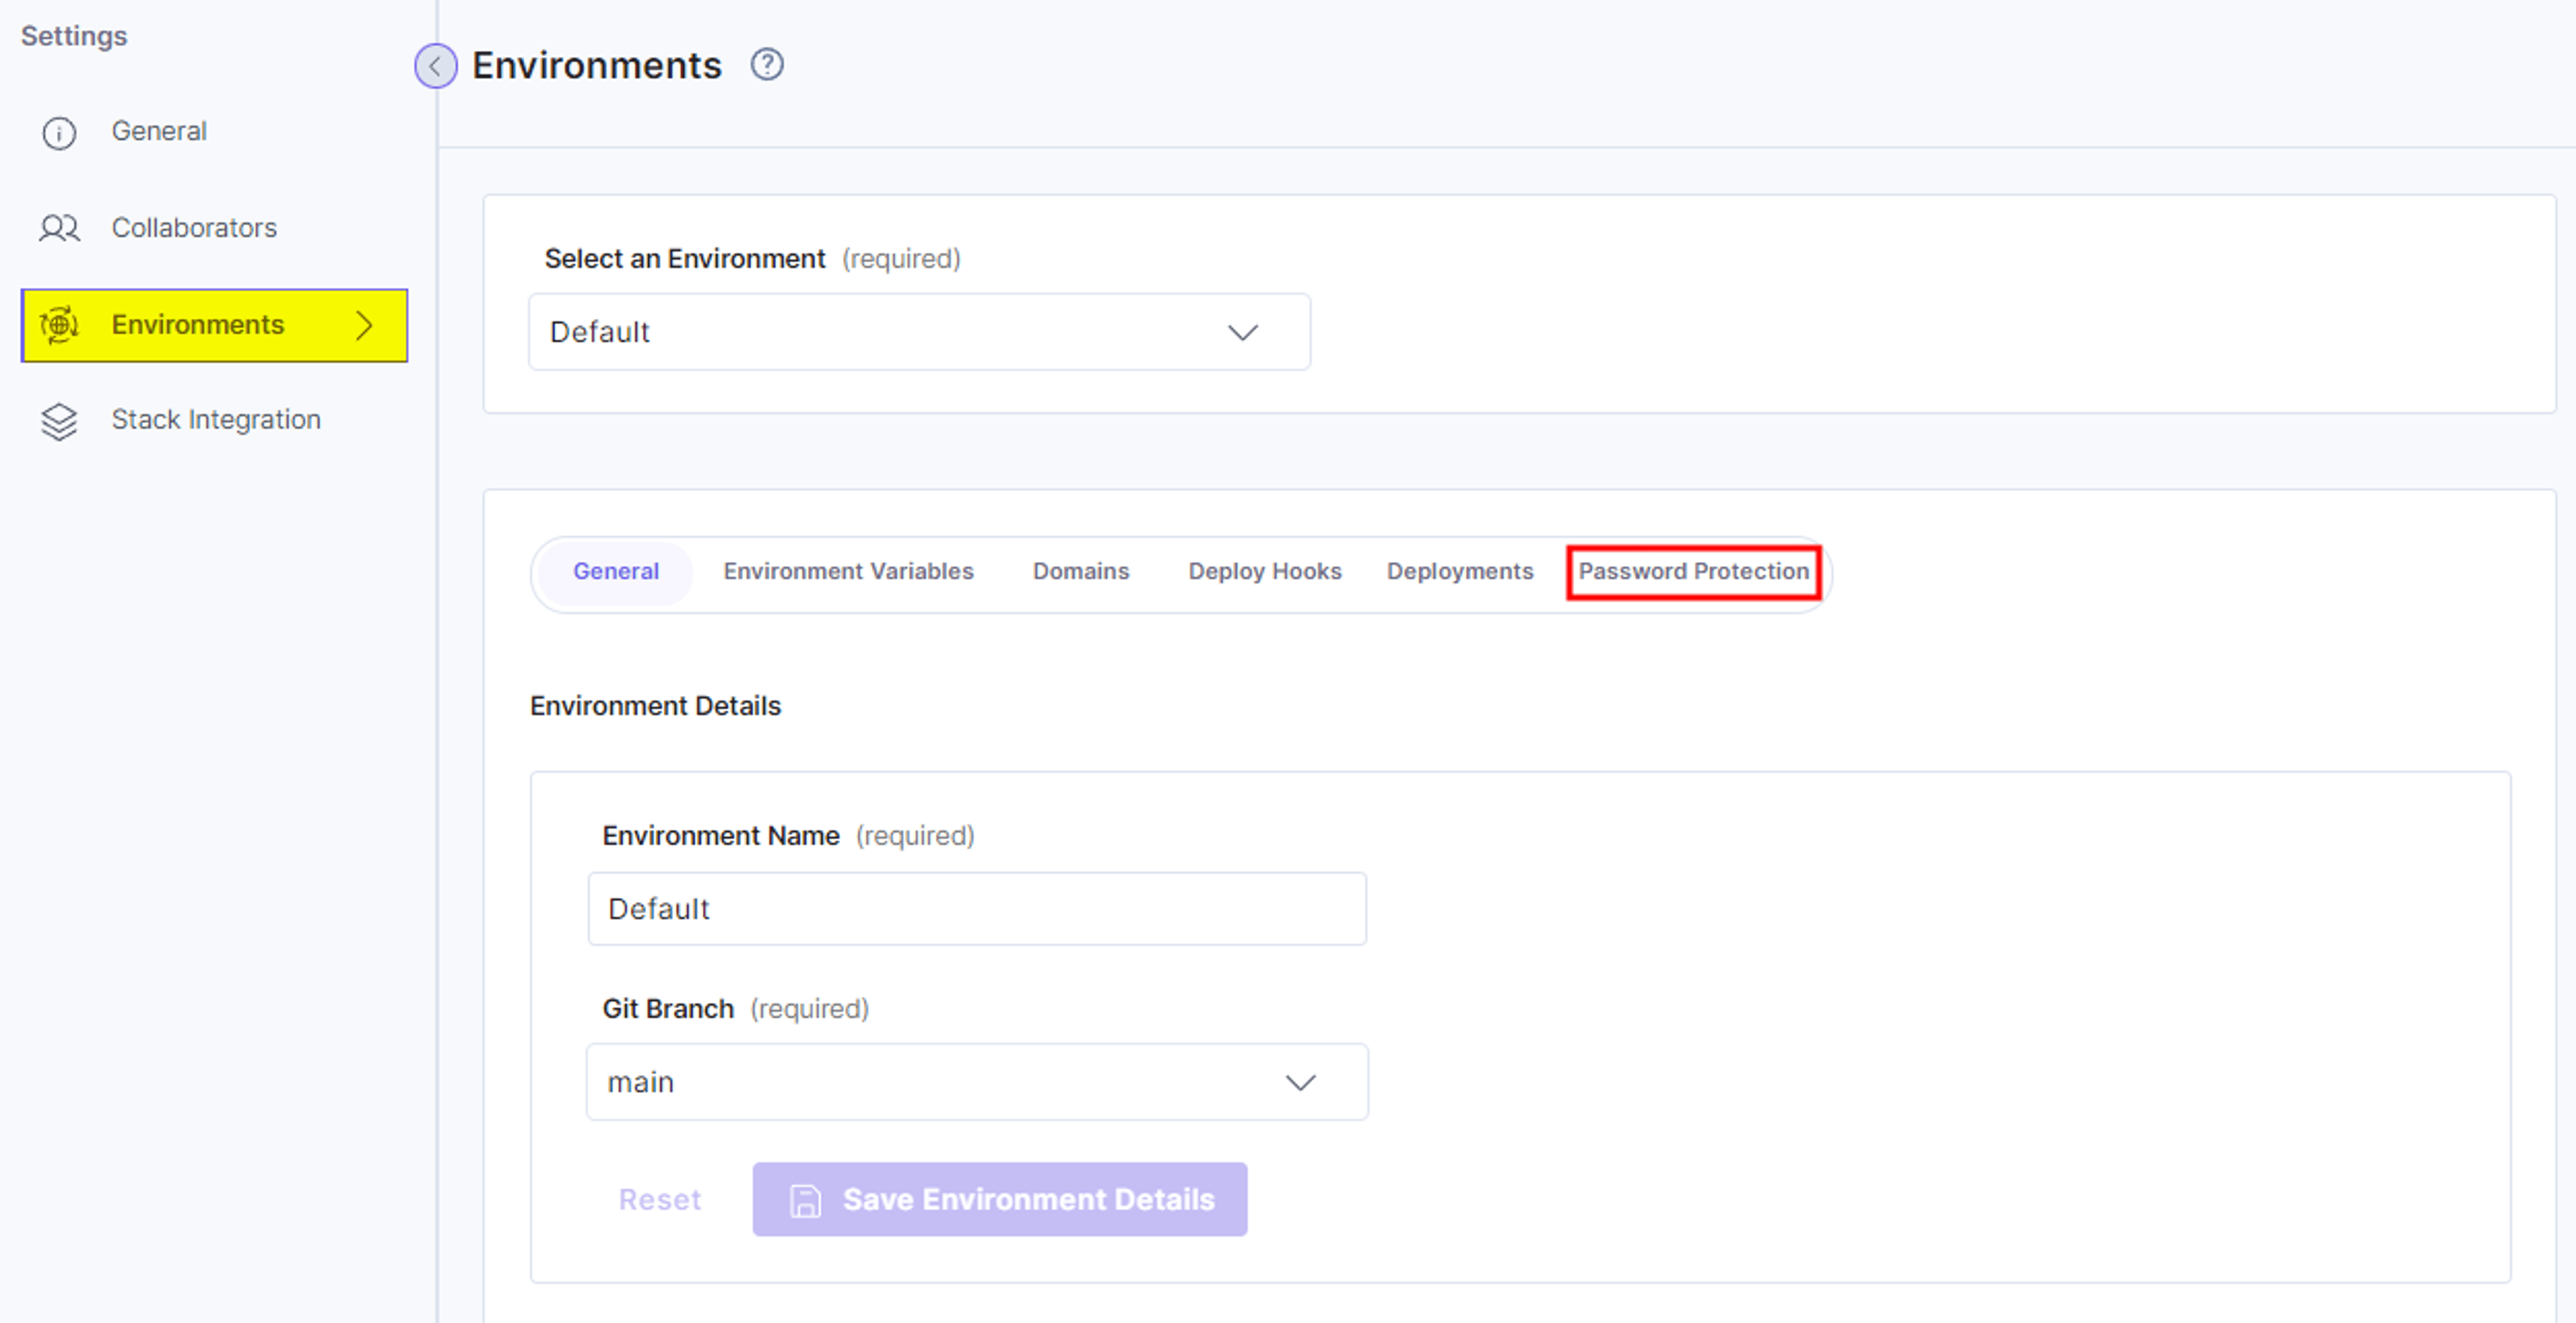The height and width of the screenshot is (1323, 2576).
Task: Open the Environments help question mark icon
Action: 767,65
